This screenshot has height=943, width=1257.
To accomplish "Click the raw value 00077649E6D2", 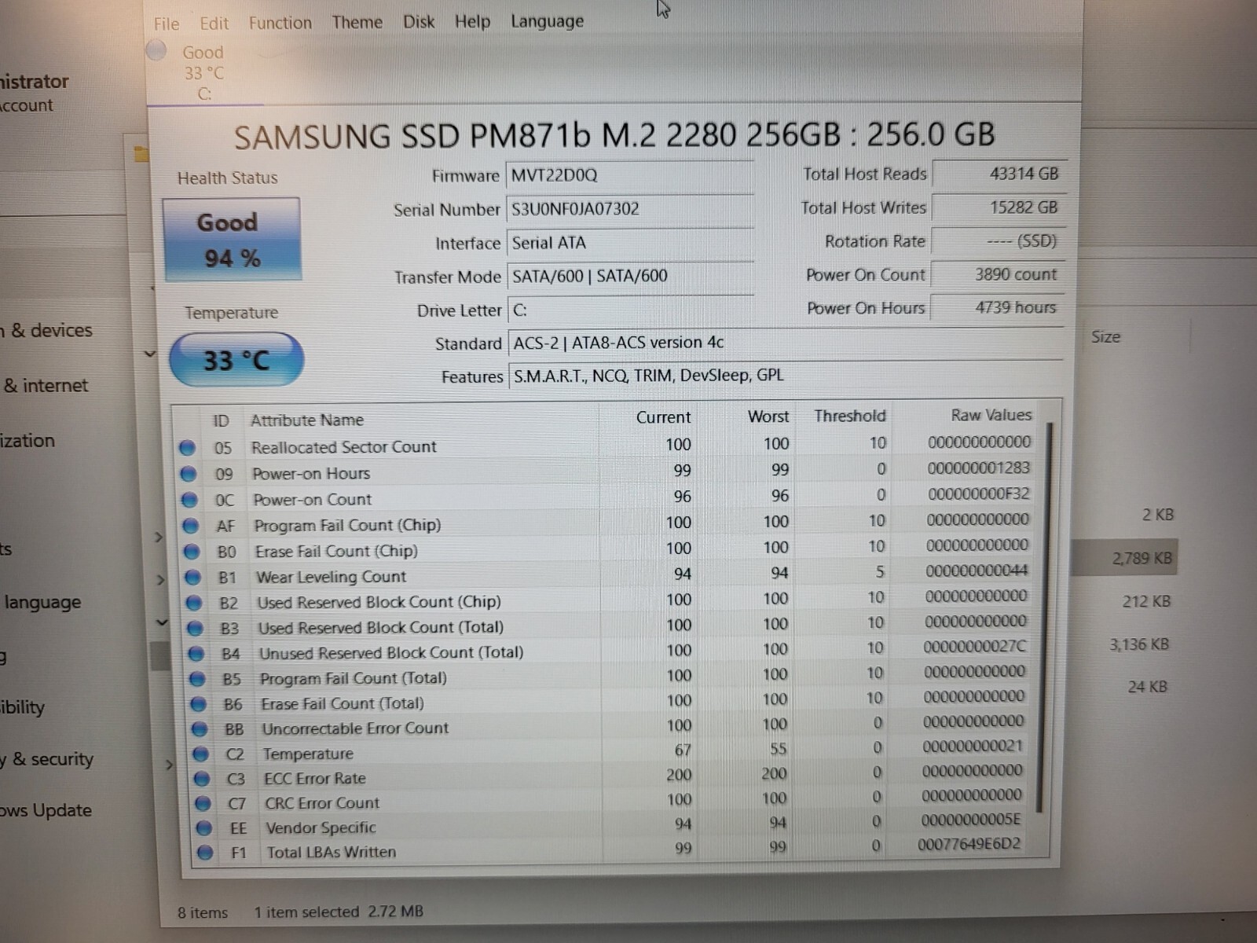I will 969,845.
